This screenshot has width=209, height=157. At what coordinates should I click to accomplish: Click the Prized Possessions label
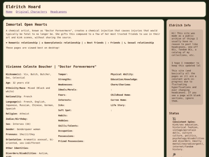pos(71,141)
